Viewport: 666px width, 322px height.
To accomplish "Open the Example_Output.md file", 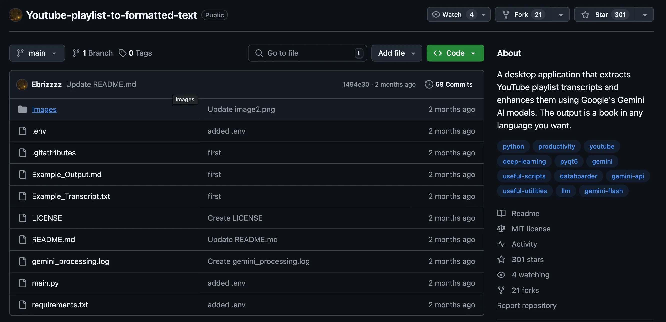I will [67, 175].
